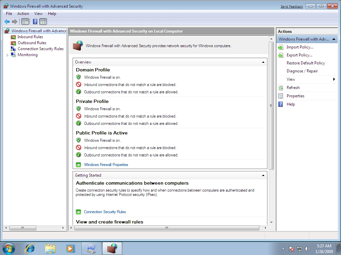Screen dimensions: 341x255
Task: Expand the Monitoring tree node
Action: pos(8,55)
